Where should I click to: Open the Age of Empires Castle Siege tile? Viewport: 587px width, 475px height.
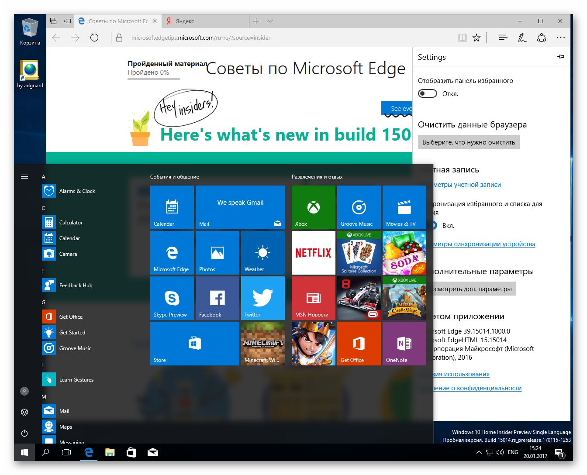[404, 298]
